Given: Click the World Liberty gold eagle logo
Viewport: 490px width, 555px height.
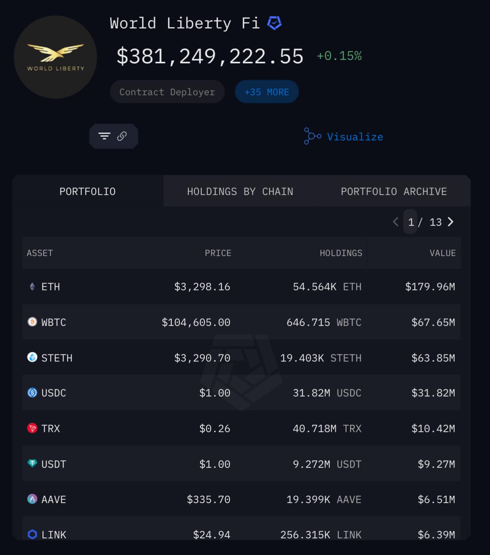Looking at the screenshot, I should point(55,57).
